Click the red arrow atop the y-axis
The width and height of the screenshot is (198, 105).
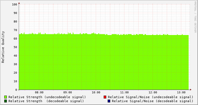coord(19,3)
